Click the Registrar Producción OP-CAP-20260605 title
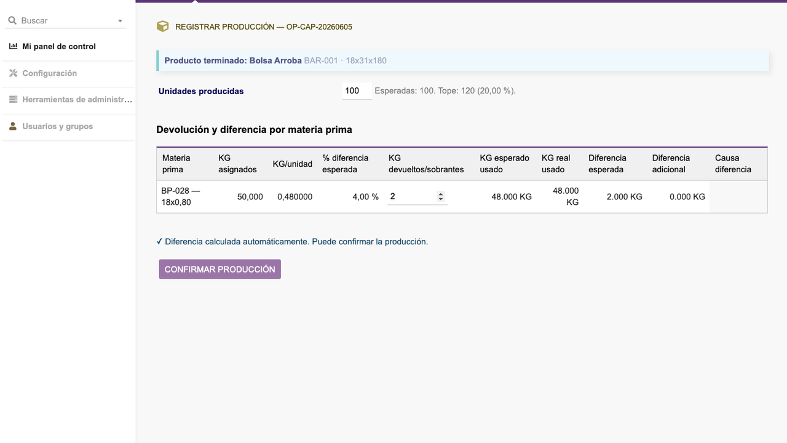Image resolution: width=787 pixels, height=443 pixels. pyautogui.click(x=264, y=27)
